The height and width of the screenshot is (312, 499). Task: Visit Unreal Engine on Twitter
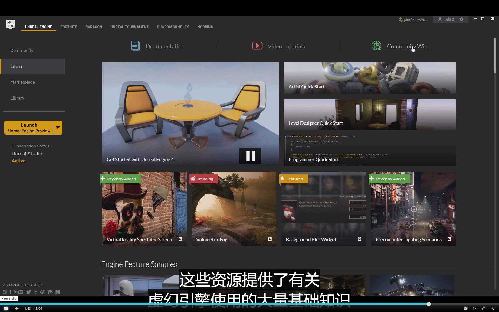coord(29,292)
